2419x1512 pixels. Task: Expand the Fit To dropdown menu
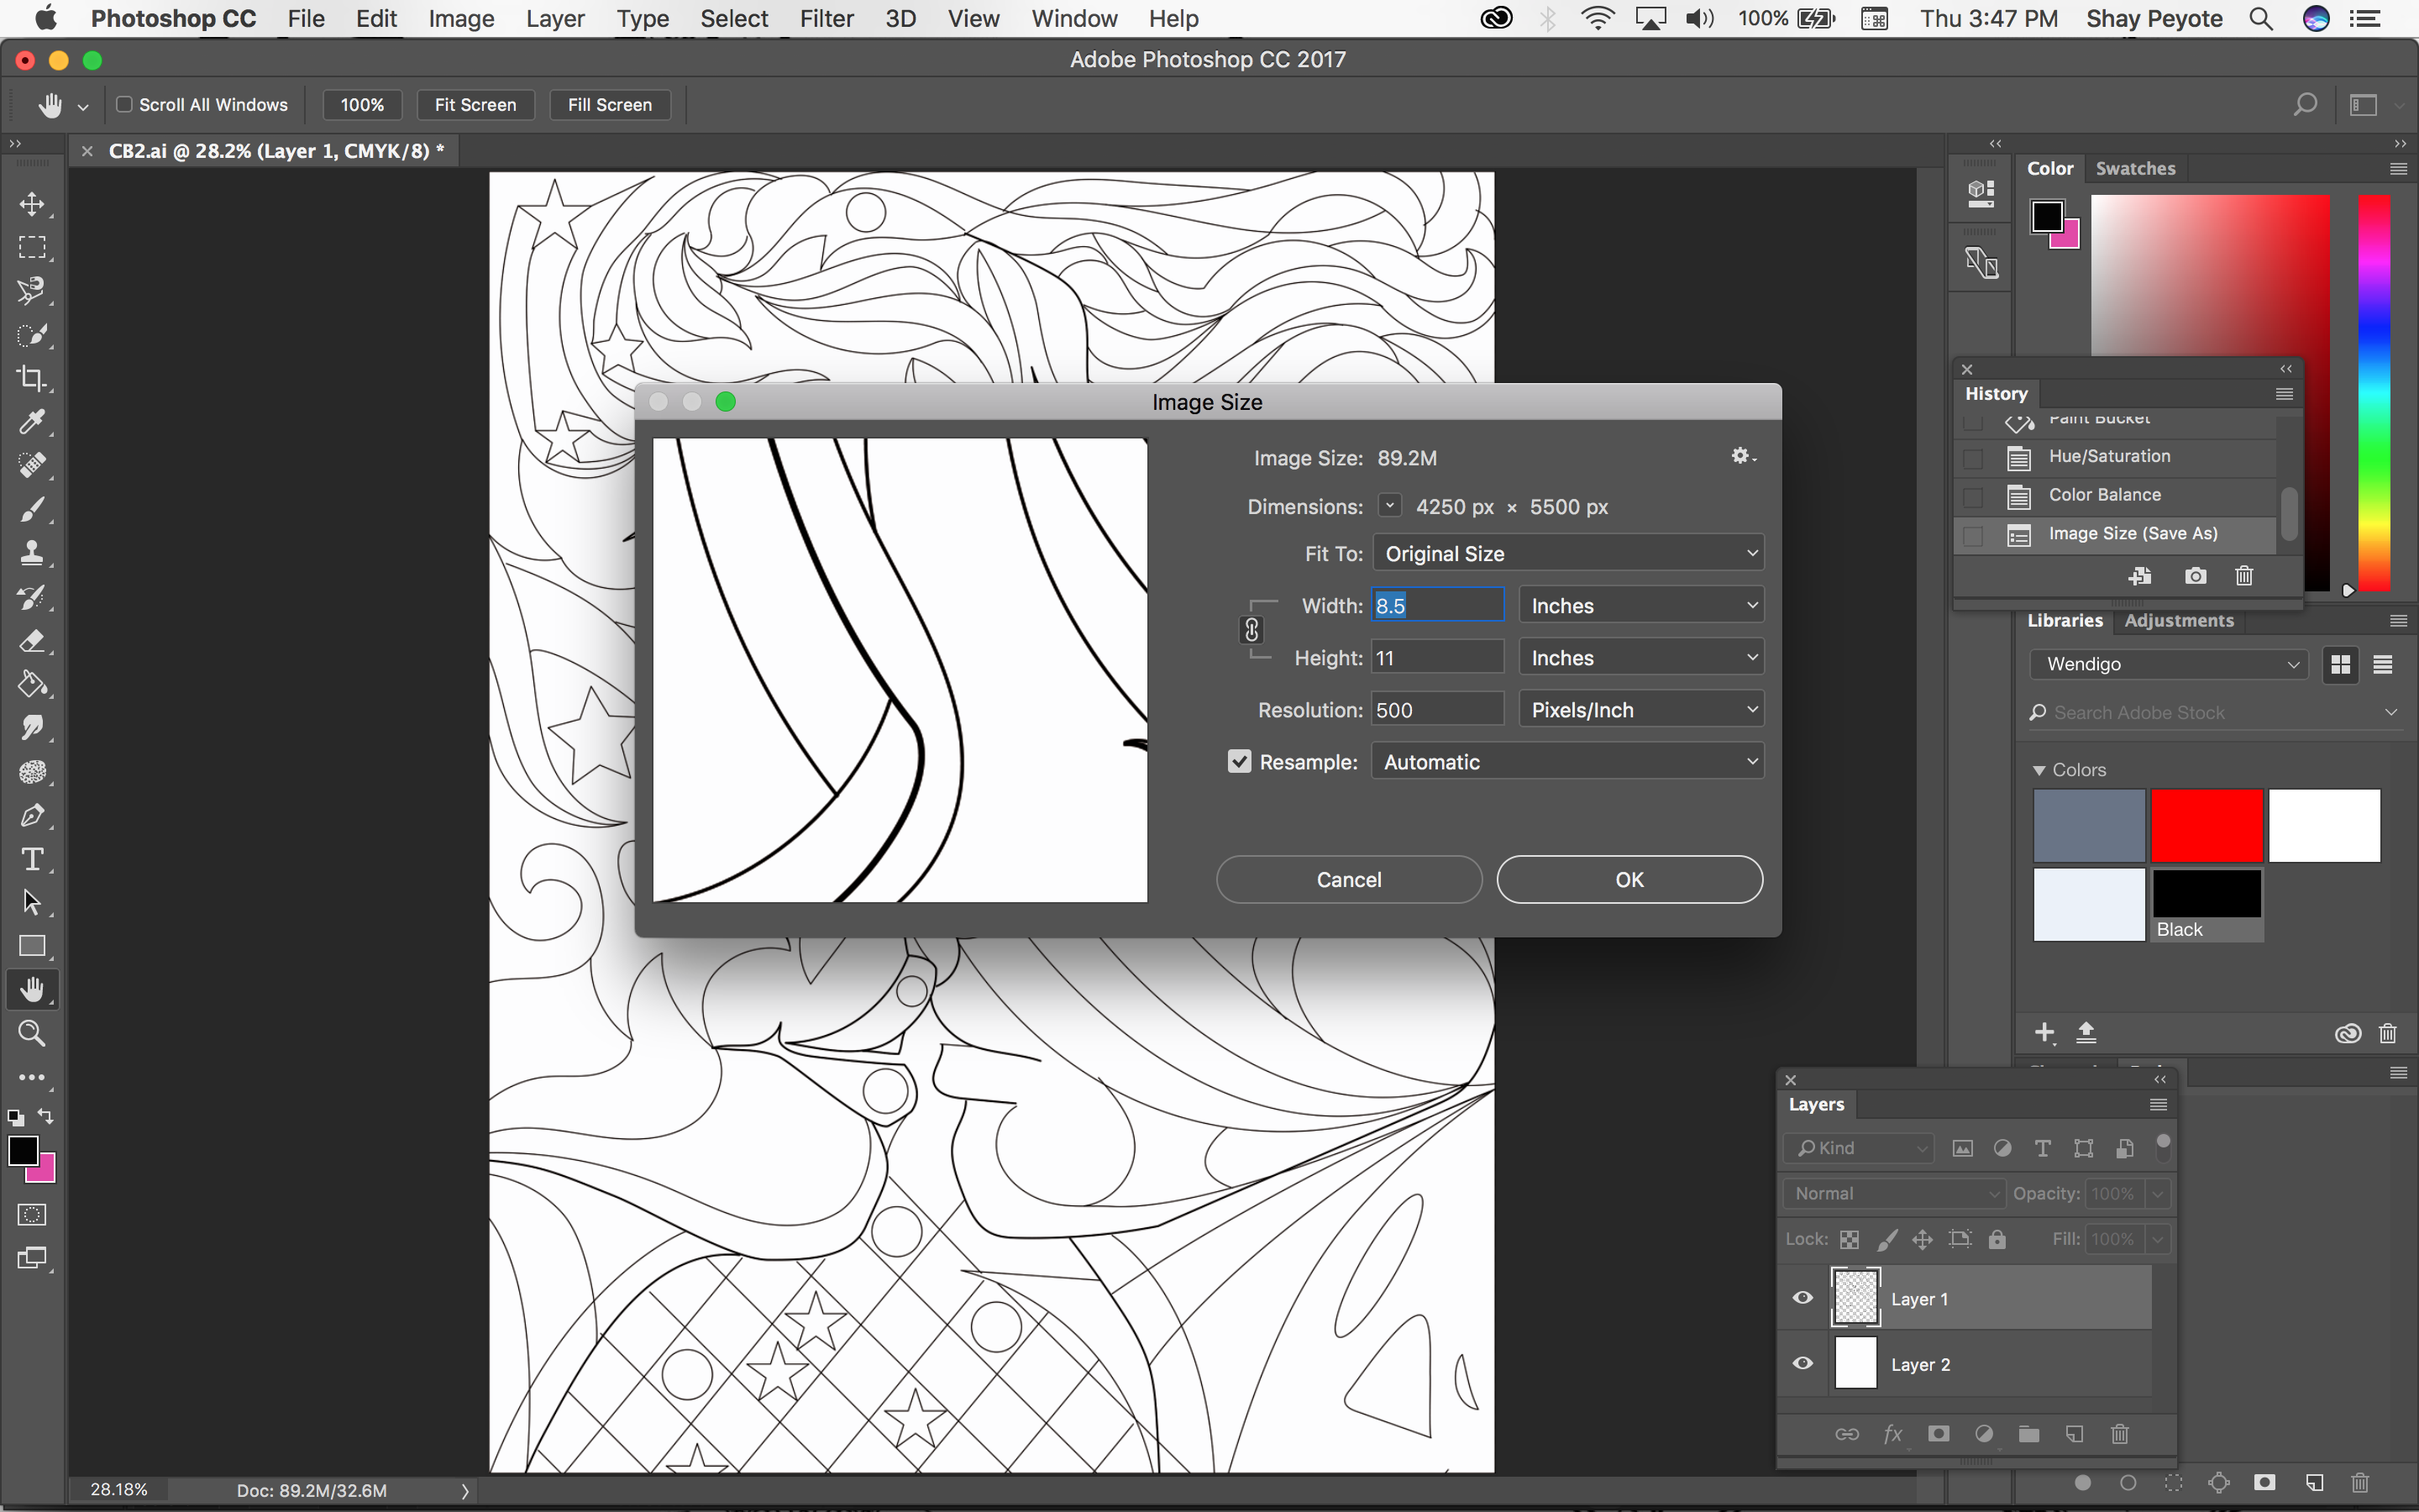pyautogui.click(x=1567, y=552)
